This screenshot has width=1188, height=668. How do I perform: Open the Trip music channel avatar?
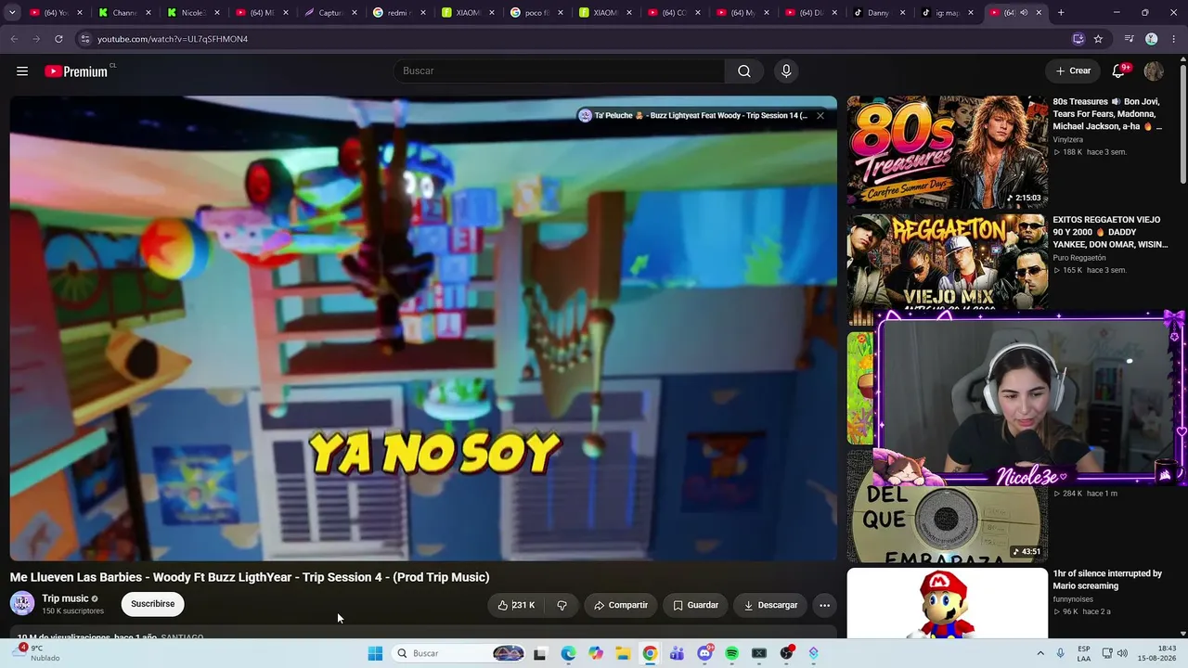pos(22,604)
